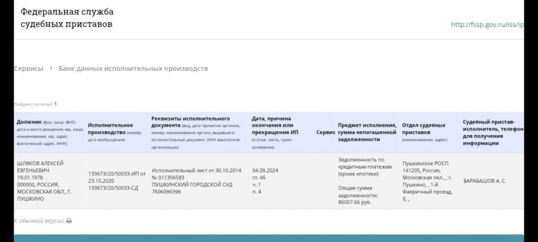
Task: Click the printer icon beside 'К обычной версии'
Action: pyautogui.click(x=69, y=221)
